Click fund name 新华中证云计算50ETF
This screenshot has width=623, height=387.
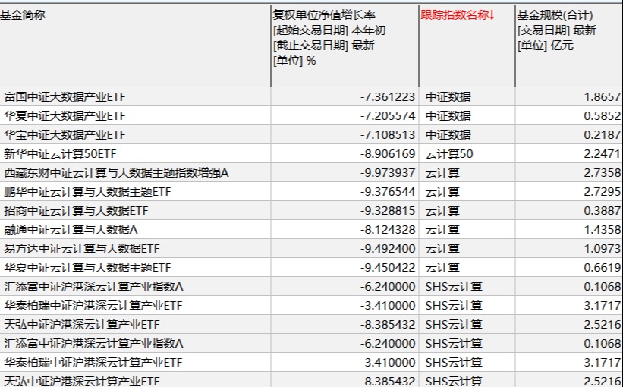tap(60, 154)
